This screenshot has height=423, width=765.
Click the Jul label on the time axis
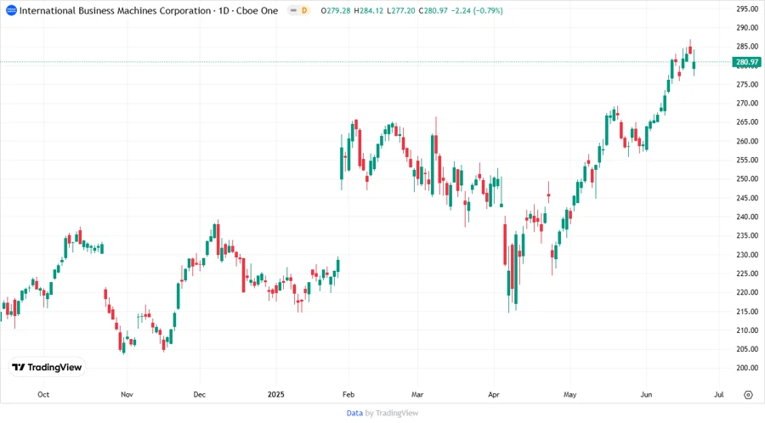pos(718,394)
